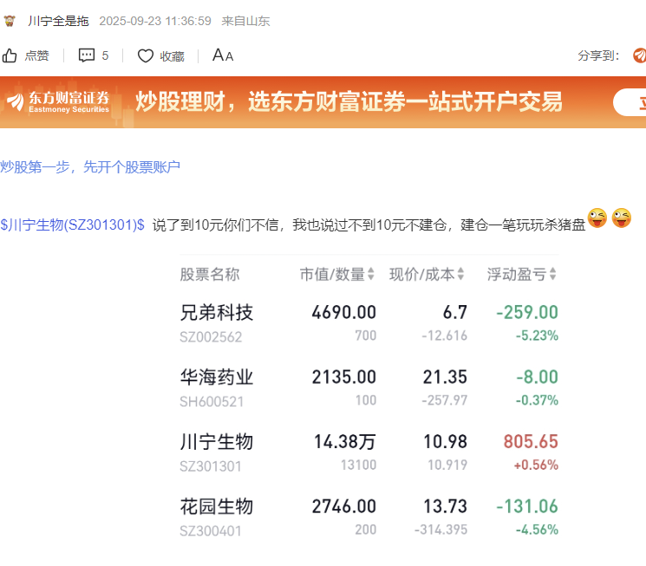Click gain percentage +0.56%
The width and height of the screenshot is (646, 566).
[x=536, y=465]
